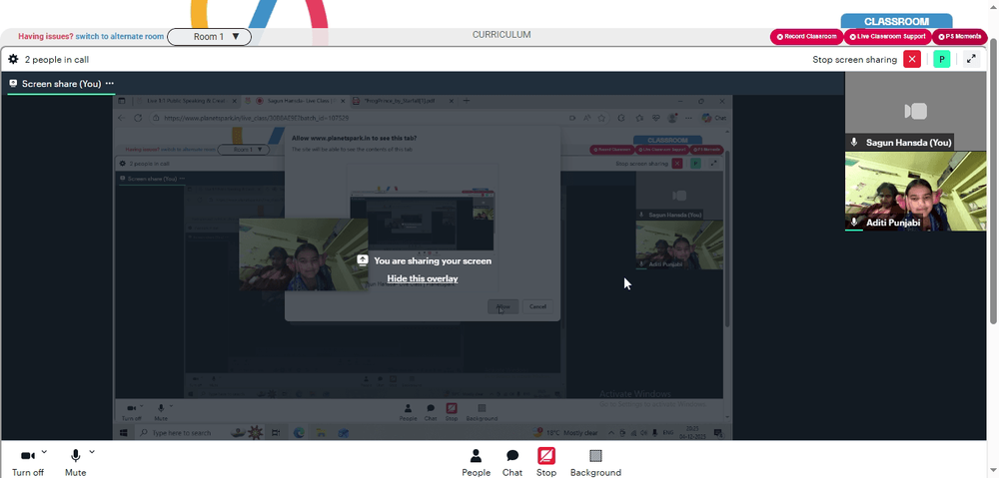Image resolution: width=999 pixels, height=478 pixels.
Task: Enter fullscreen with the expand arrows icon
Action: pos(971,59)
